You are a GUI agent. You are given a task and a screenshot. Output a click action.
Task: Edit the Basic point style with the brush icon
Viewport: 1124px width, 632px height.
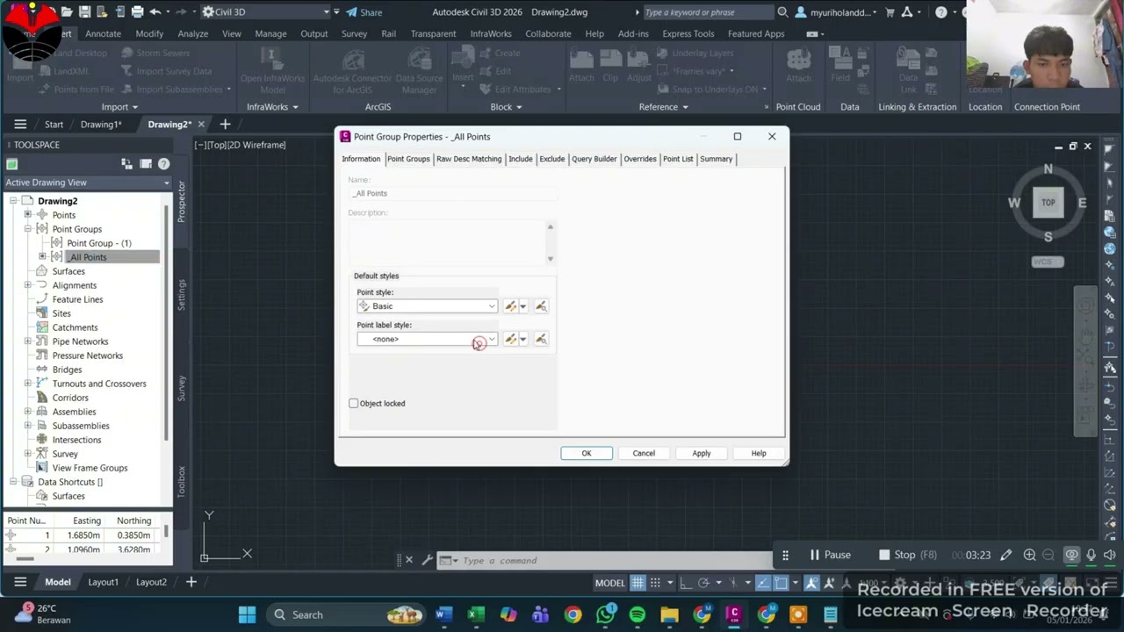point(510,306)
